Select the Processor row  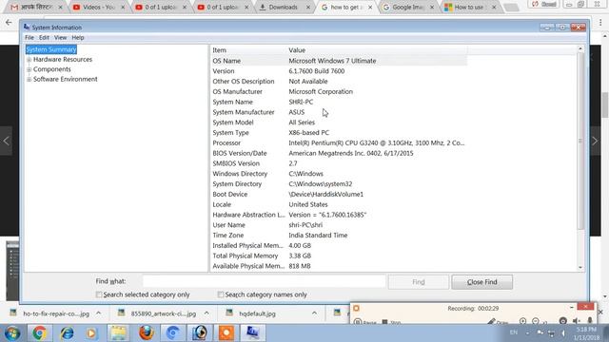(339, 143)
